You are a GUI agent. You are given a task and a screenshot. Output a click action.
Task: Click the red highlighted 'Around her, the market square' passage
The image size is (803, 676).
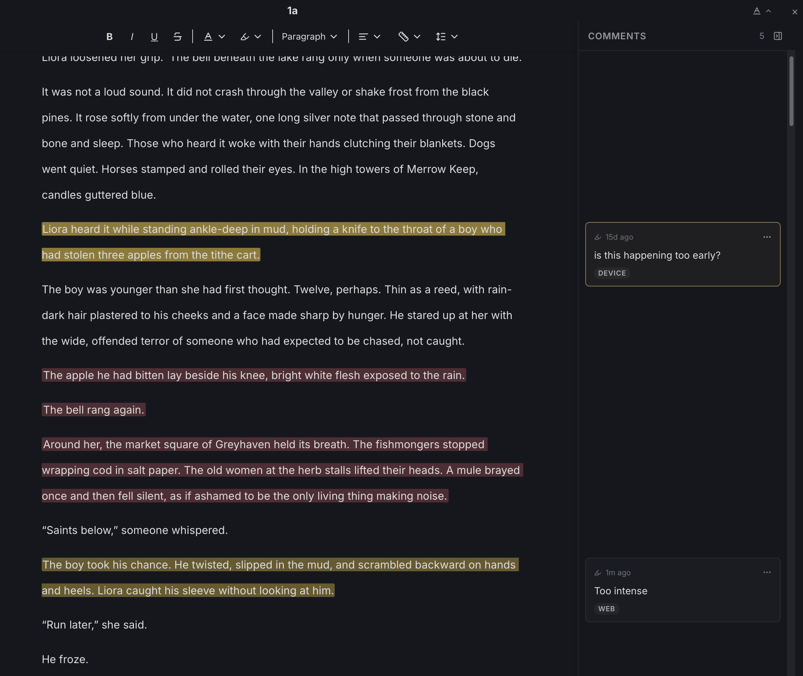(282, 470)
